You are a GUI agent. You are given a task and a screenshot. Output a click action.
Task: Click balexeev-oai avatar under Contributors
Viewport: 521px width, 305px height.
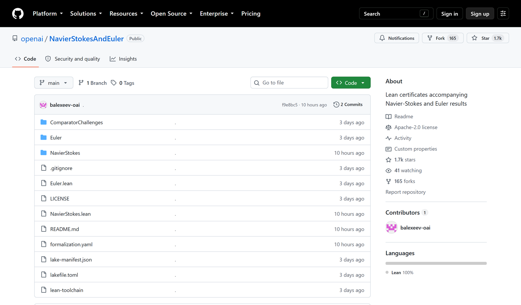391,228
